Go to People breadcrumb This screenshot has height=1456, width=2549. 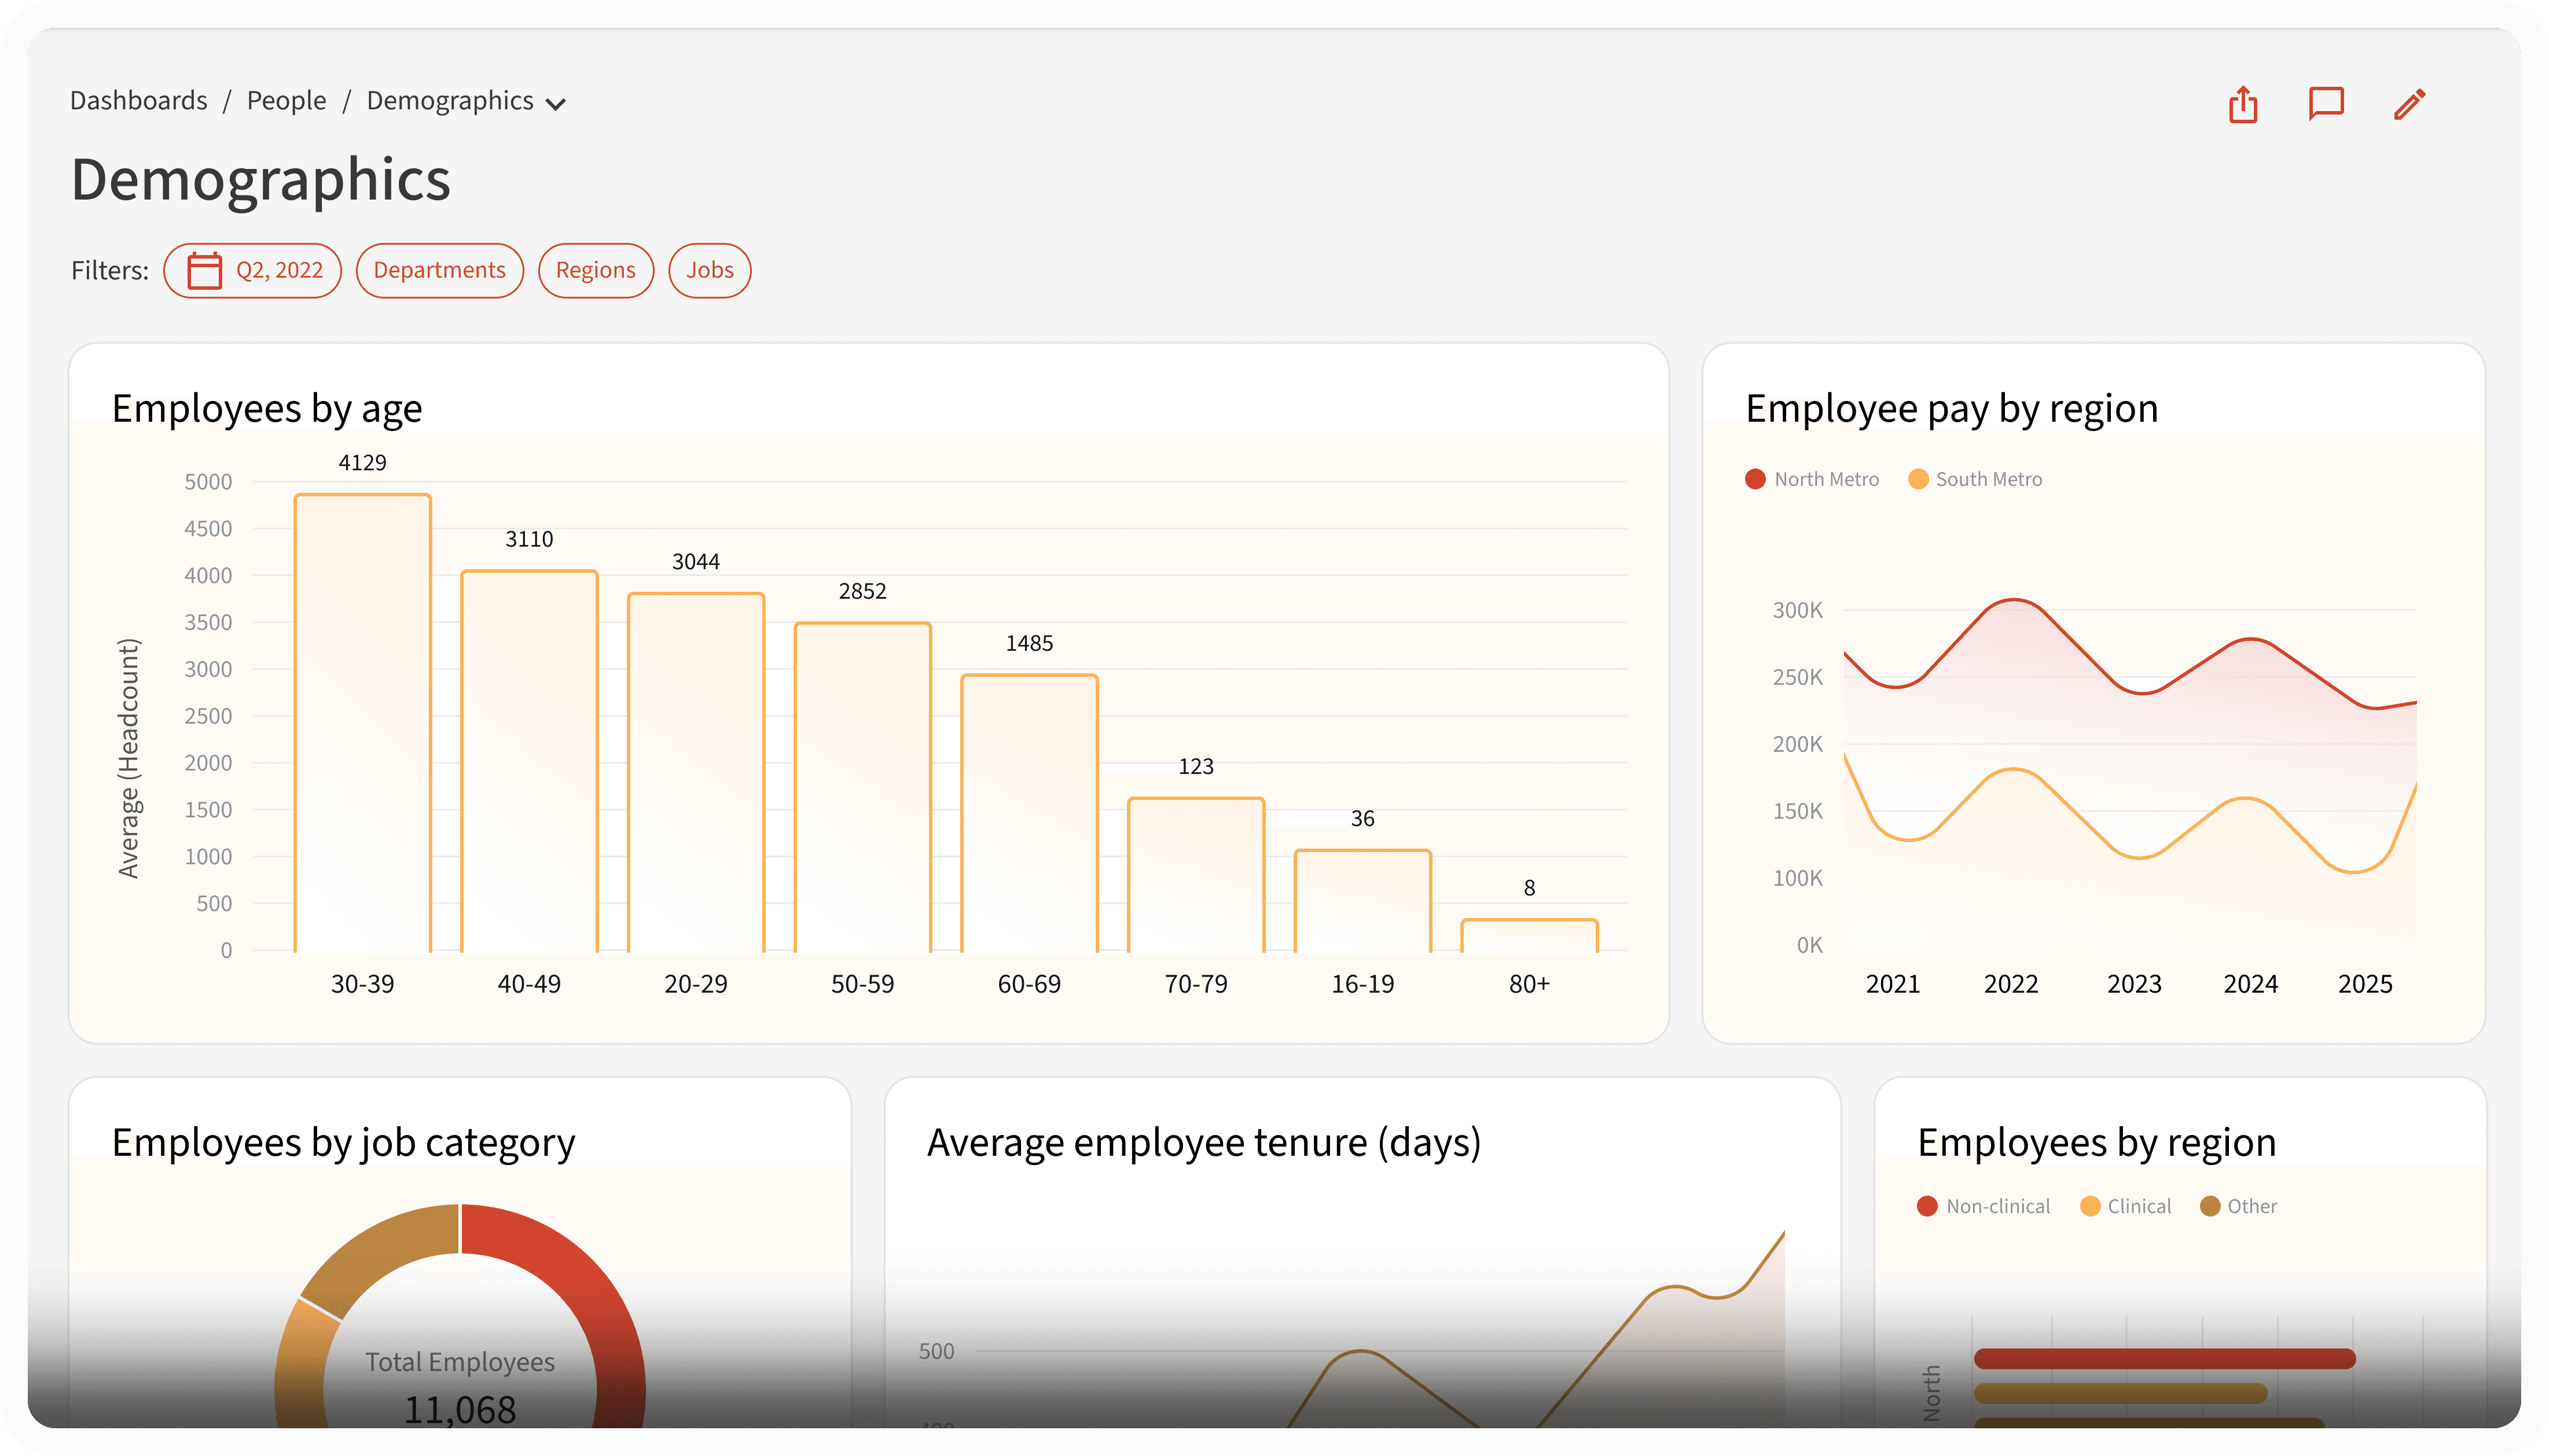[x=286, y=101]
